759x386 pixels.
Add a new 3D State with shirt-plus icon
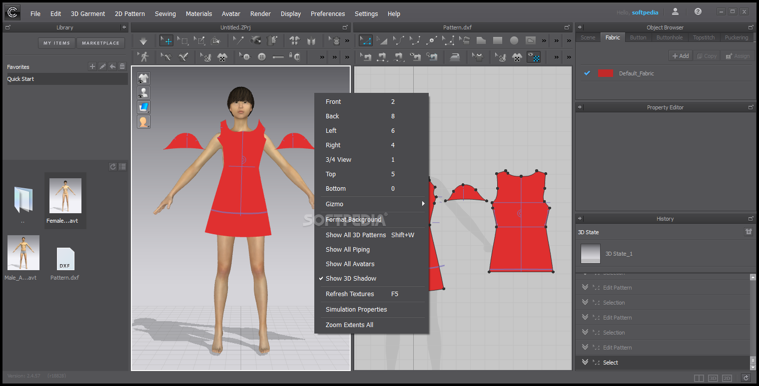(x=749, y=232)
